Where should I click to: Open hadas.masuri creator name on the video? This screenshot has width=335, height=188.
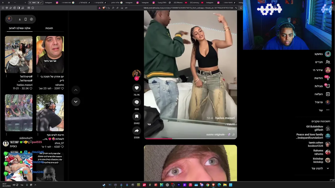[x=225, y=118]
